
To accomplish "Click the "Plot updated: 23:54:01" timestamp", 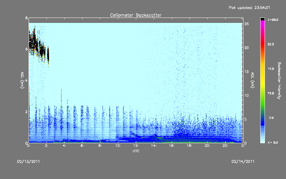I will tap(249, 8).
